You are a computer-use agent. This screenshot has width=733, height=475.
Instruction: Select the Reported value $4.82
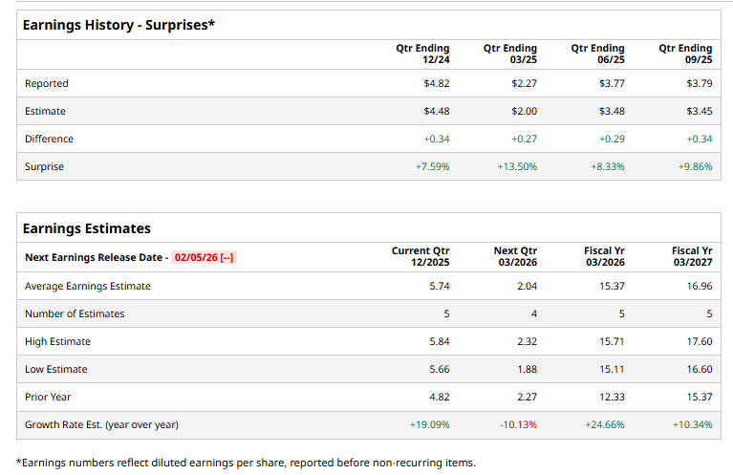436,83
